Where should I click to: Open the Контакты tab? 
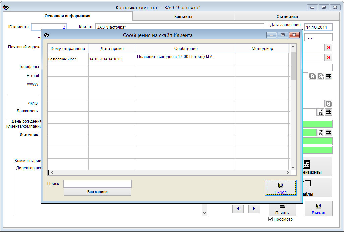[x=183, y=17]
